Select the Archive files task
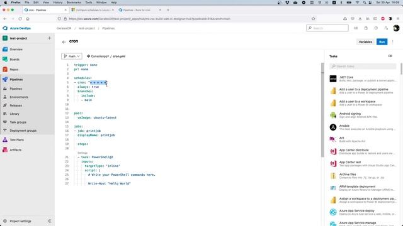This screenshot has height=226, width=403. (x=363, y=176)
